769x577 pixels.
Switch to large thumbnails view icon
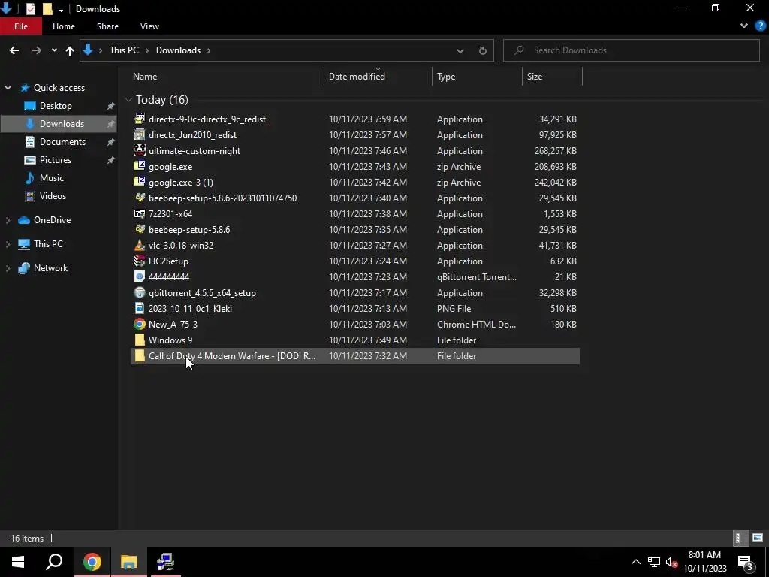tap(758, 538)
